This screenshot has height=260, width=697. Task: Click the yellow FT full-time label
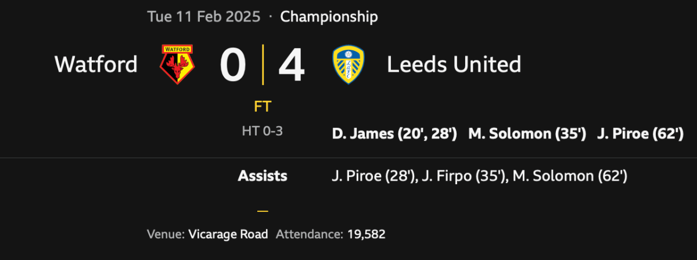coord(263,107)
